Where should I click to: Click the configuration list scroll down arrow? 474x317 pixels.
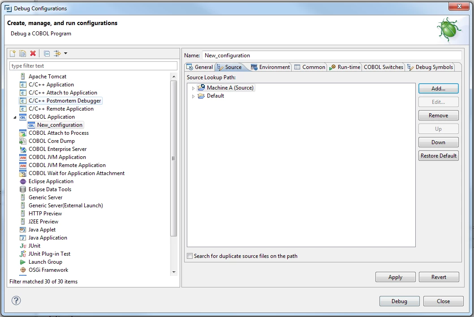pyautogui.click(x=174, y=272)
